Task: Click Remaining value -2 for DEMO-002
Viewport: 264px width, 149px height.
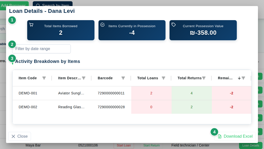Action: click(x=232, y=107)
